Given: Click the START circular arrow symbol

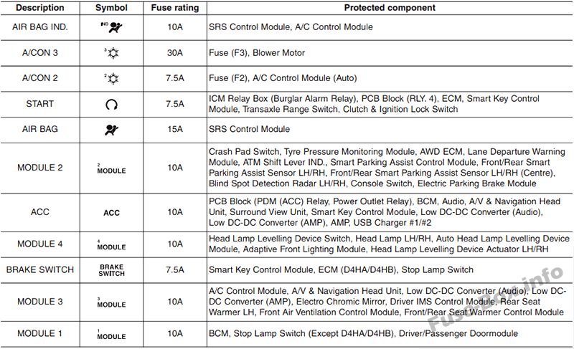Looking at the screenshot, I should tap(112, 105).
